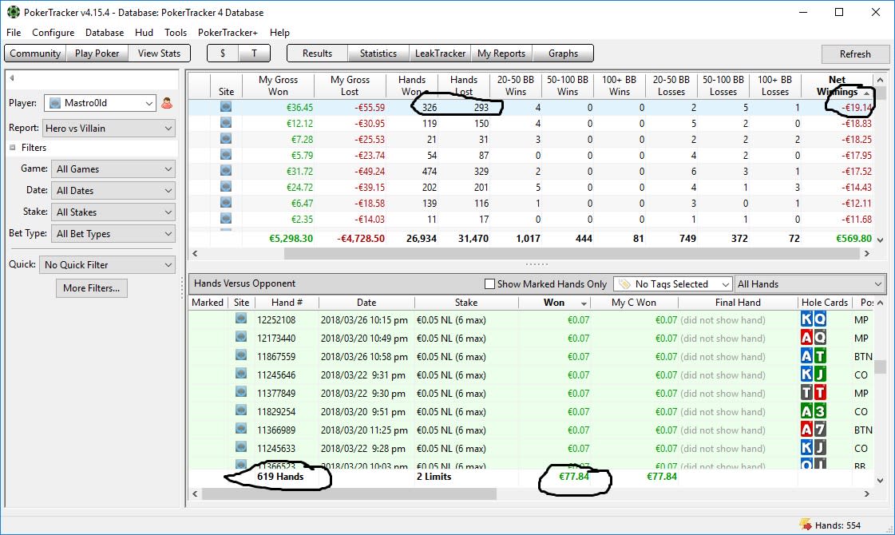Click site icon for hand 11245633
895x535 pixels.
point(241,447)
